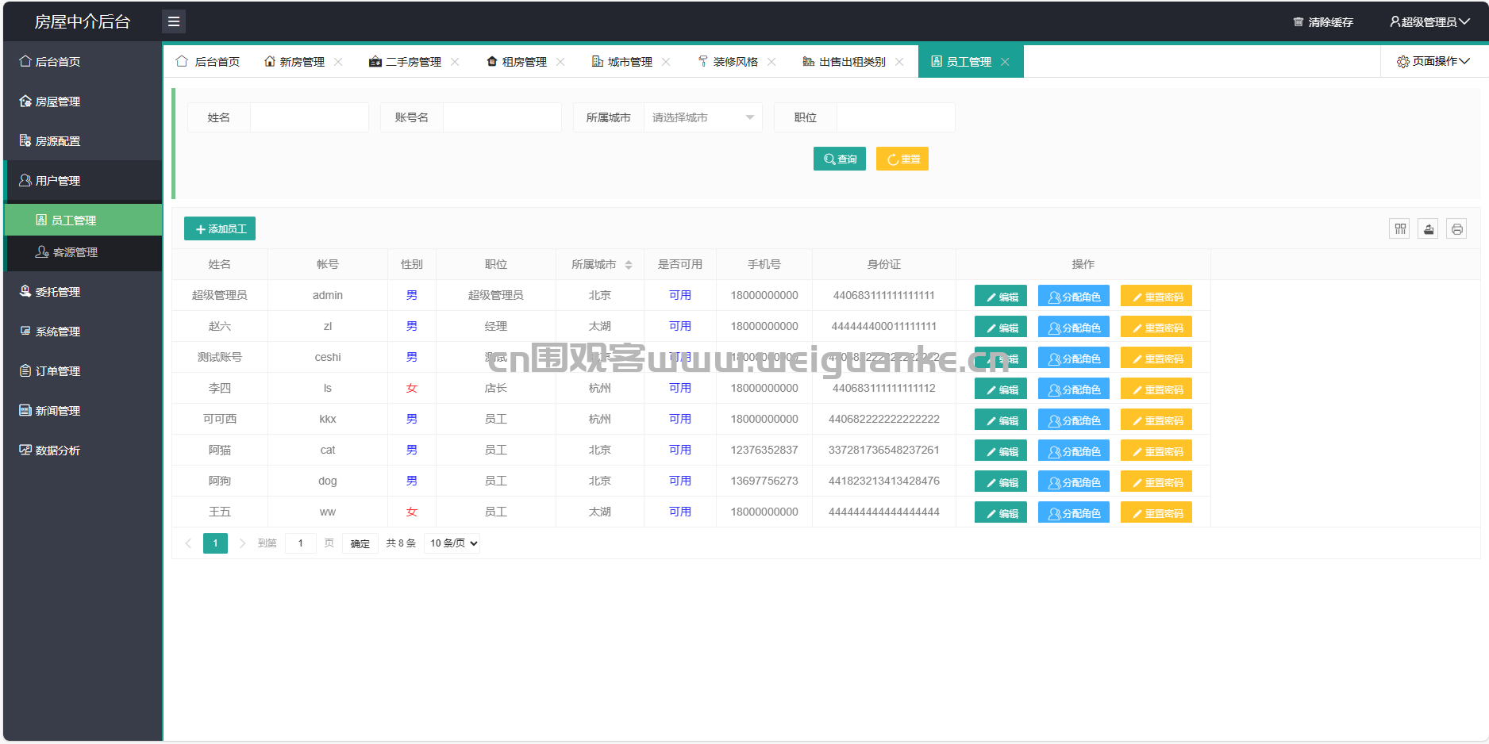Click the print table icon
Screen dimensions: 1489x744
click(x=1457, y=229)
